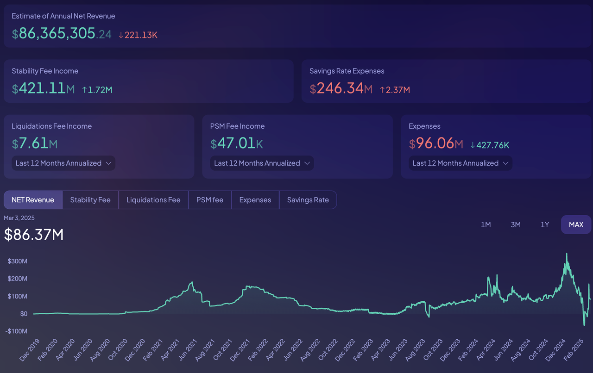Open the Stability Fee chart tab
The height and width of the screenshot is (373, 593).
[x=90, y=200]
